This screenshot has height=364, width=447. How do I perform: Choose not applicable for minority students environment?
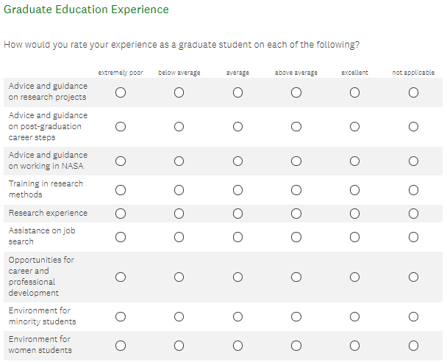point(414,317)
